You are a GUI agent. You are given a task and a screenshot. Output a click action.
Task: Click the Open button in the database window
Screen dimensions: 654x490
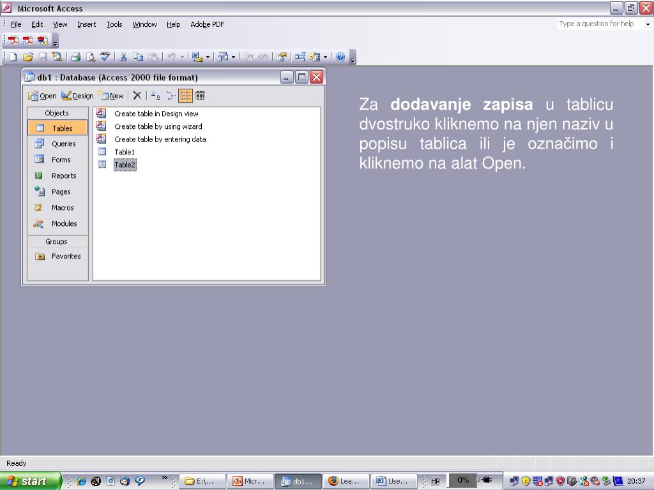[x=42, y=96]
